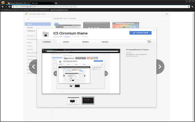Switch to the New Tab browser tab

[x=42, y=3]
